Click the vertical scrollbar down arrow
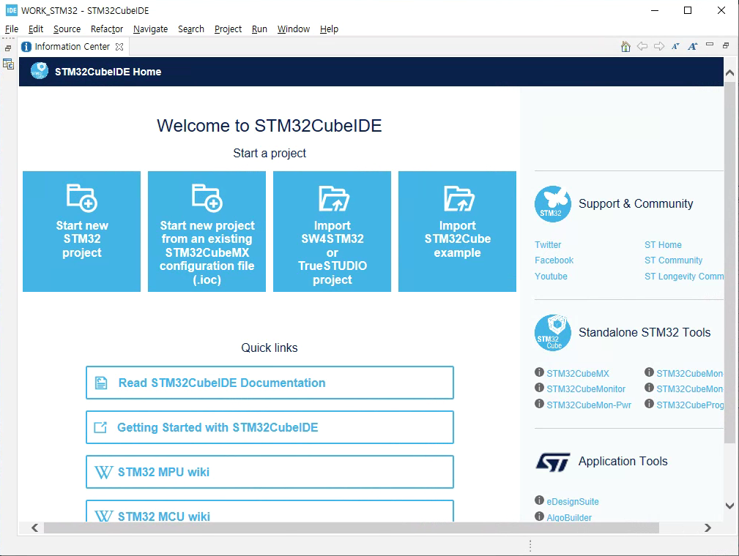The height and width of the screenshot is (556, 739). point(729,506)
